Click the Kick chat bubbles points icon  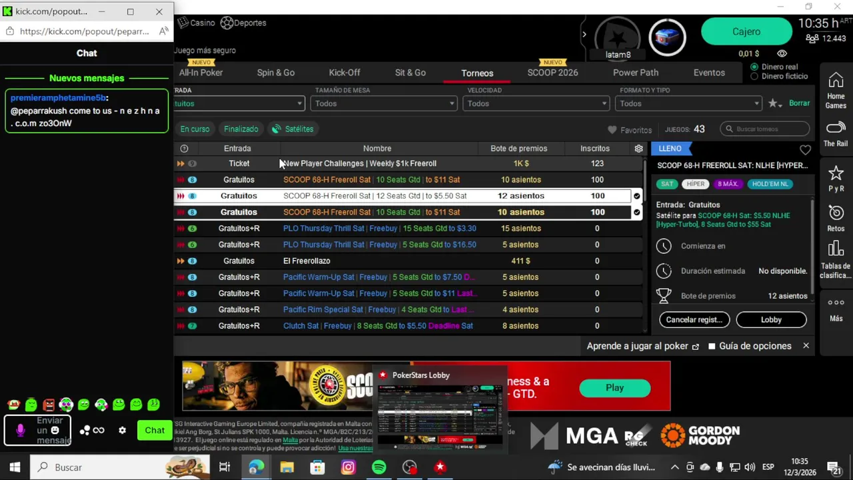[85, 431]
